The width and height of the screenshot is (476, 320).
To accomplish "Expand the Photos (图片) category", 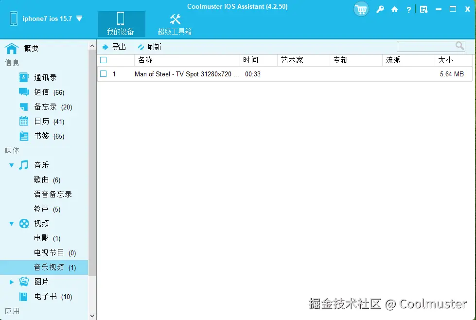I will pyautogui.click(x=12, y=282).
